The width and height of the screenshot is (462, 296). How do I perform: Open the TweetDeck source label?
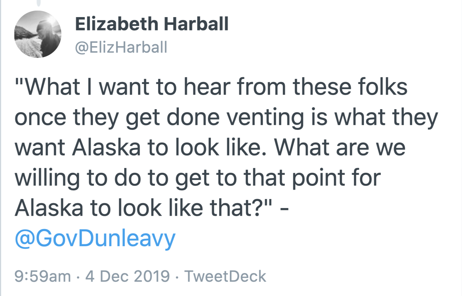pyautogui.click(x=225, y=277)
